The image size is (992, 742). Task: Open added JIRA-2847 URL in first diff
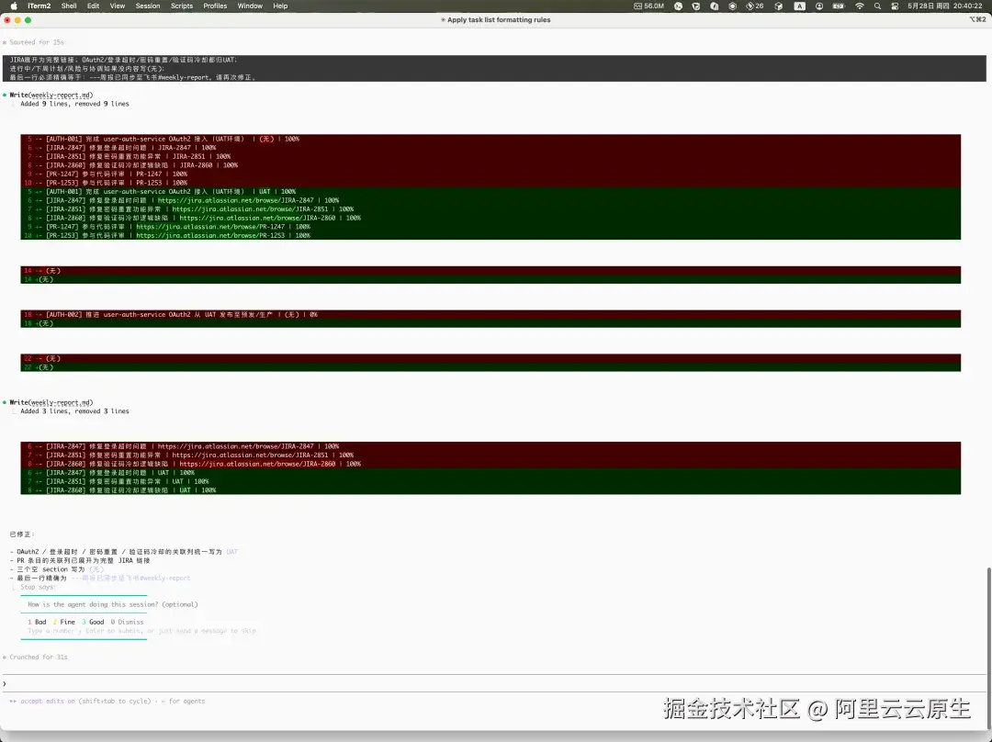pos(235,200)
